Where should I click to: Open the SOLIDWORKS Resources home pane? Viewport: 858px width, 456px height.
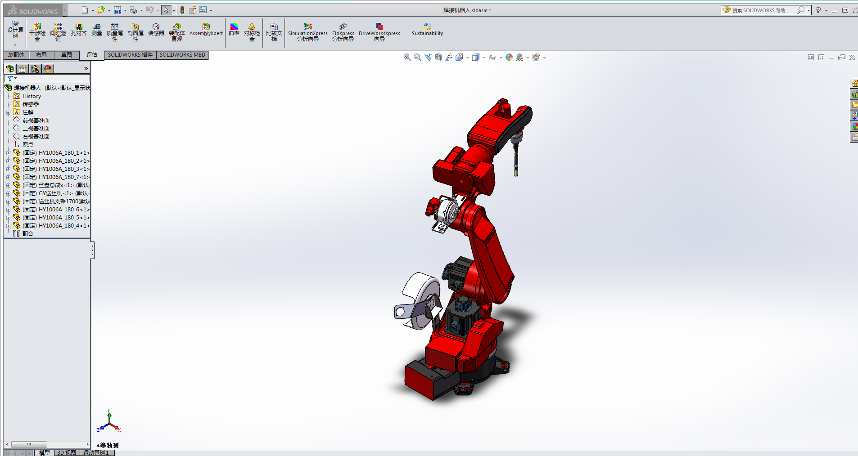click(854, 83)
